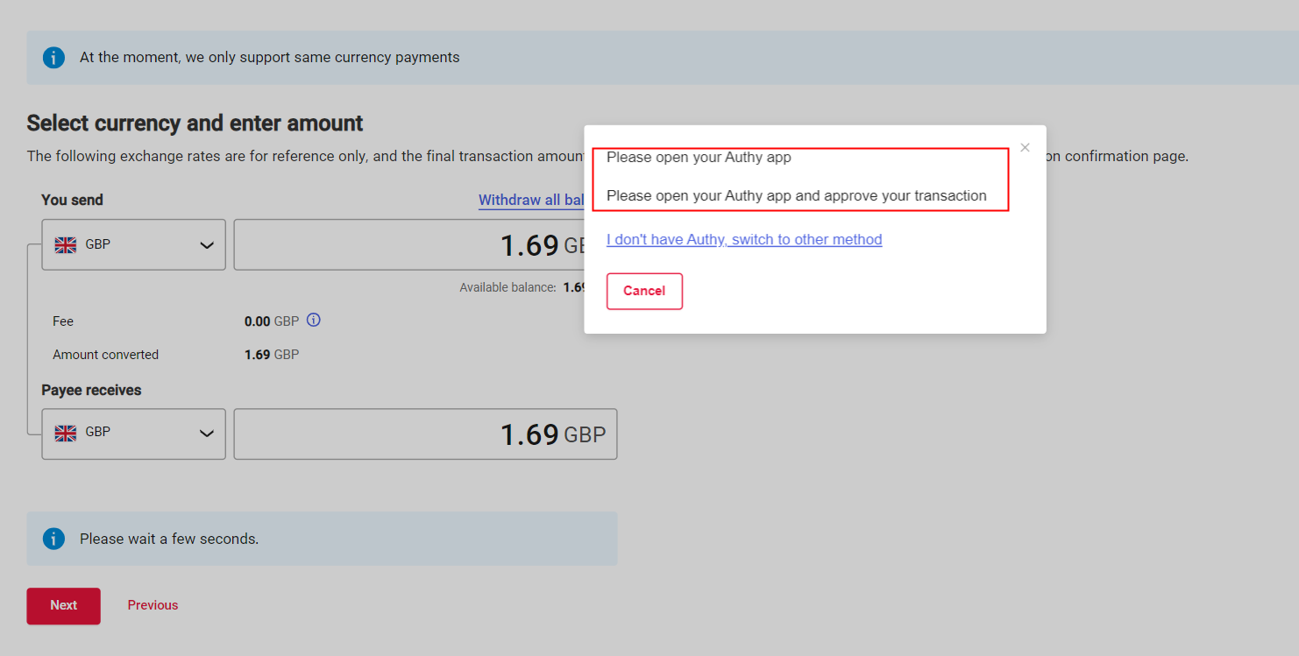The height and width of the screenshot is (656, 1299).
Task: Close the Authy dialog with the X
Action: 1025,148
